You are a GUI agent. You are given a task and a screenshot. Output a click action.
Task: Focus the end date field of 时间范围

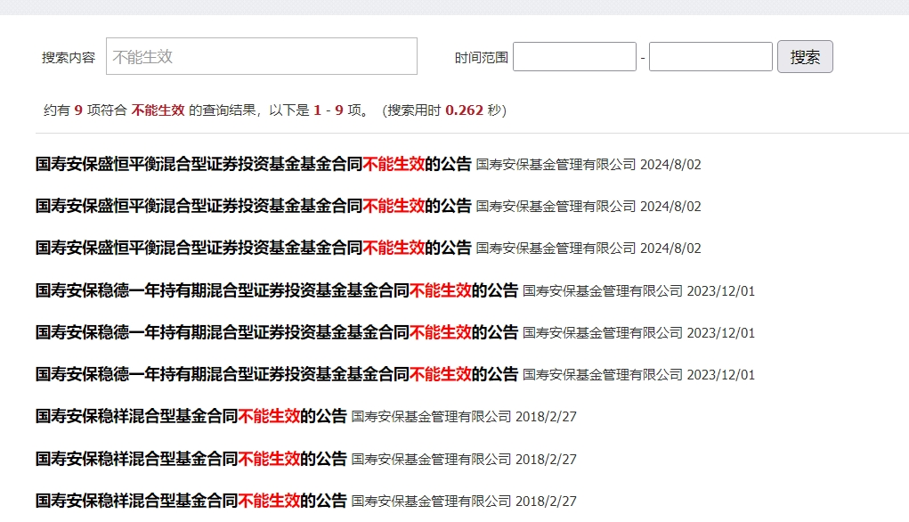click(710, 57)
